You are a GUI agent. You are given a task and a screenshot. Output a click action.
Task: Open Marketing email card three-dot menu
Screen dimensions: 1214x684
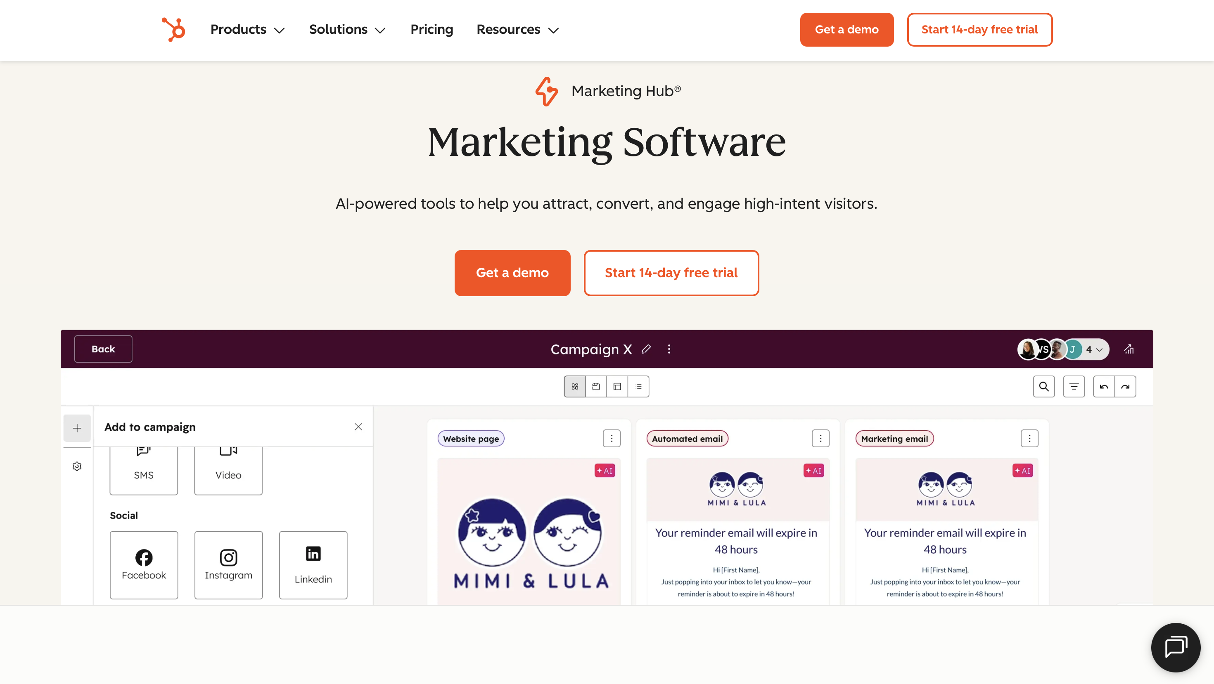tap(1030, 438)
